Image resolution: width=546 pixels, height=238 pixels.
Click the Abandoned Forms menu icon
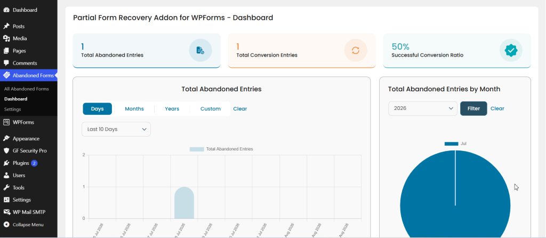(x=6, y=75)
